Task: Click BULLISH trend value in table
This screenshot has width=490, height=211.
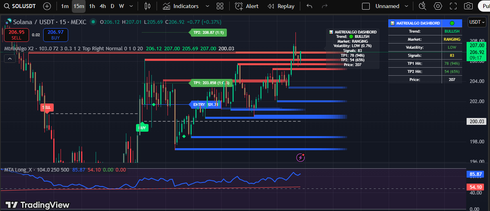Action: click(x=452, y=31)
